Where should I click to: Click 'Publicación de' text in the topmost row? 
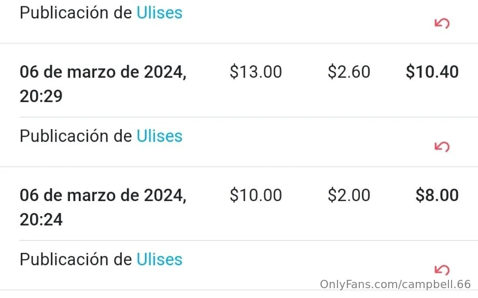(76, 12)
